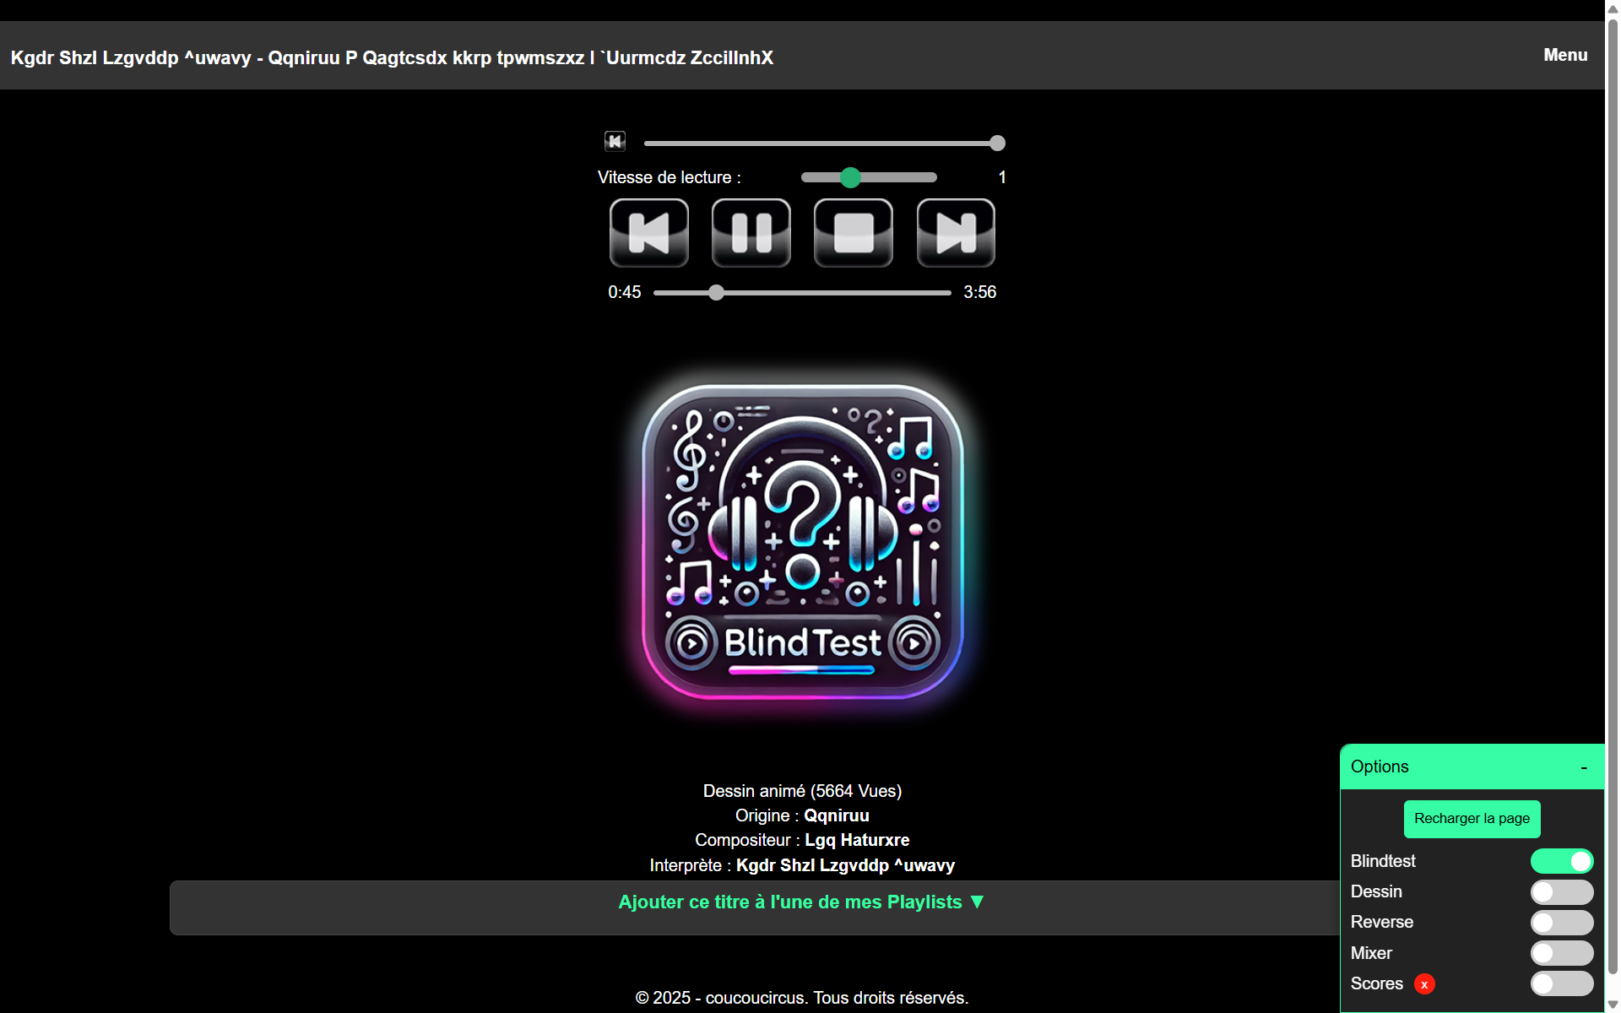Click composer Lgq Haturxre link
1621x1013 pixels.
856,840
